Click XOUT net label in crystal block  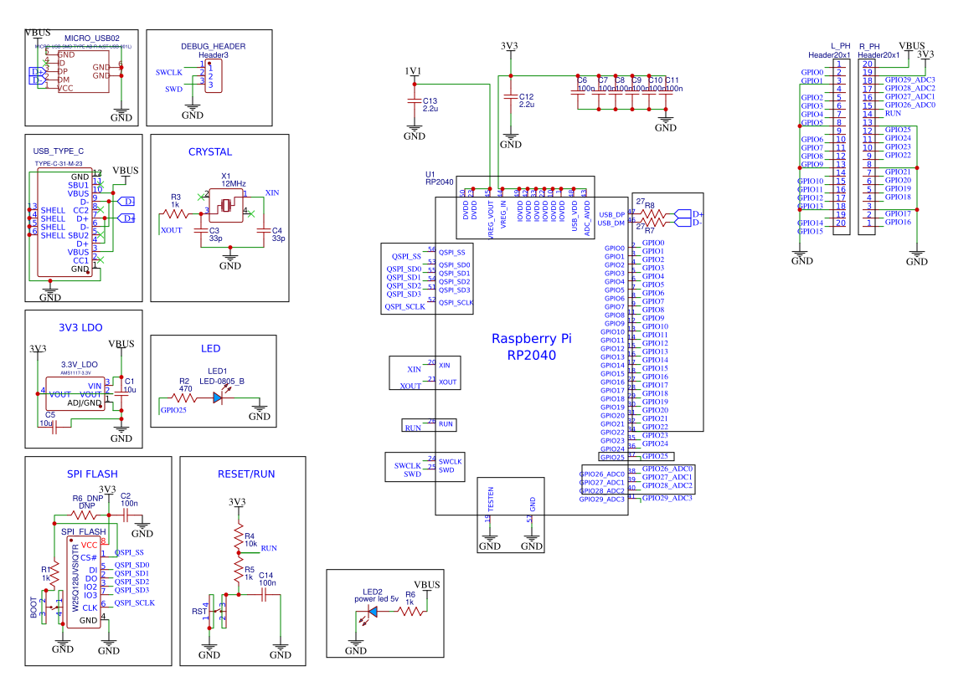[x=171, y=230]
